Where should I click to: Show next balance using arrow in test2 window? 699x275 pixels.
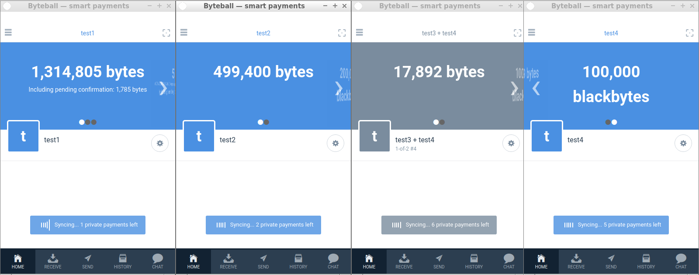(x=339, y=88)
